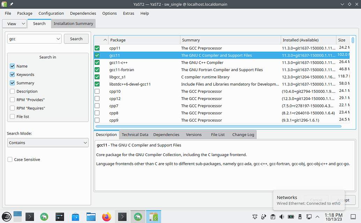Open the removable devices tray icon
Image resolution: width=361 pixels, height=223 pixels.
pos(300,217)
